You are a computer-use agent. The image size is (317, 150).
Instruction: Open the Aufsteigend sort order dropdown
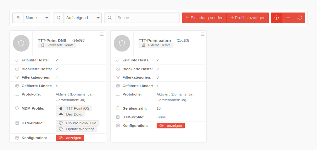[82, 18]
